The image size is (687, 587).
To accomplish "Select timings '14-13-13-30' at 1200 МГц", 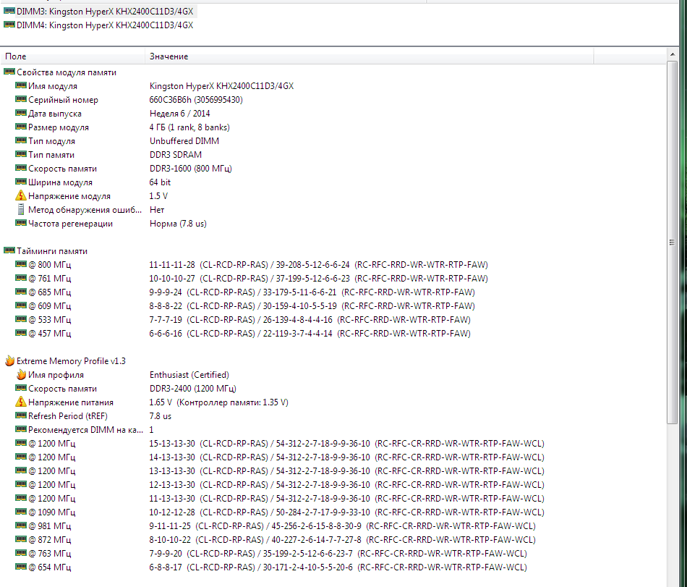I will click(x=172, y=457).
